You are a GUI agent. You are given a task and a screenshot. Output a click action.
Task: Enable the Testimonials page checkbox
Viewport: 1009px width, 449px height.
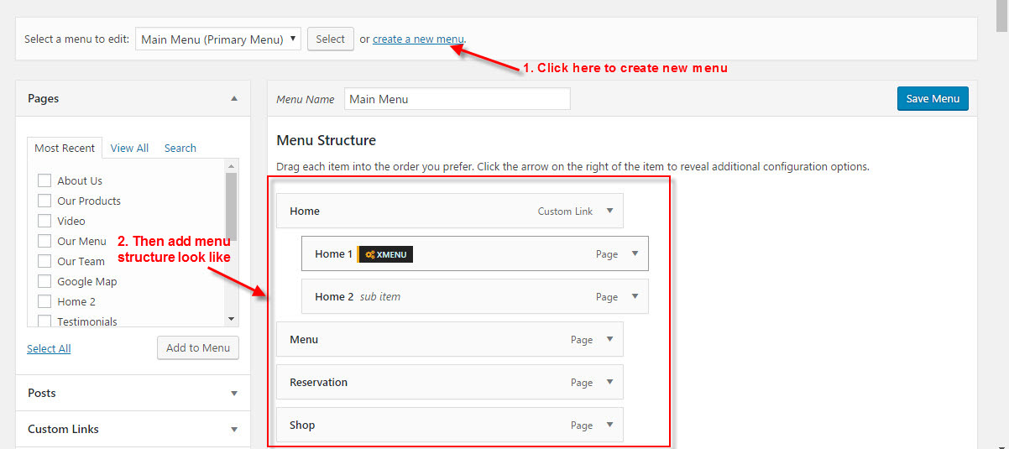pos(44,321)
